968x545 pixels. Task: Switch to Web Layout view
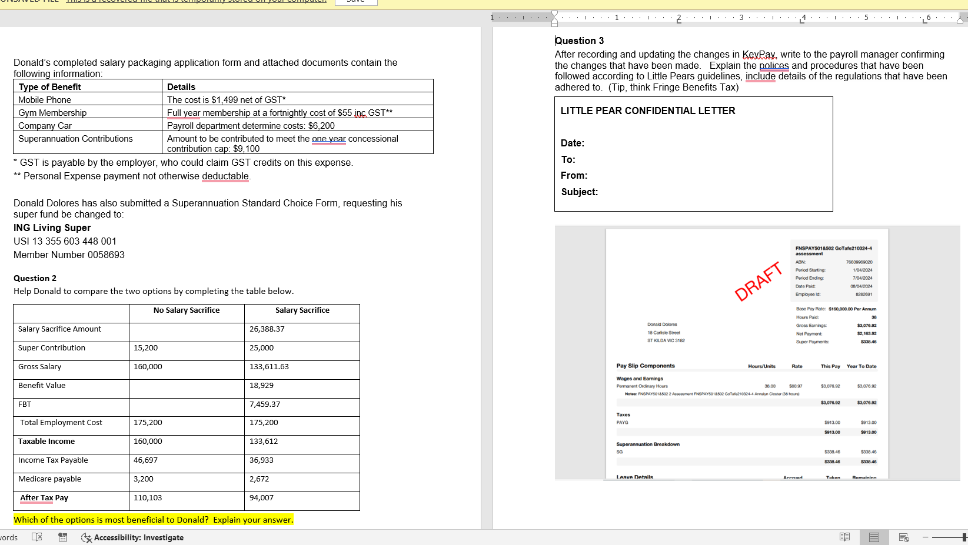(904, 537)
